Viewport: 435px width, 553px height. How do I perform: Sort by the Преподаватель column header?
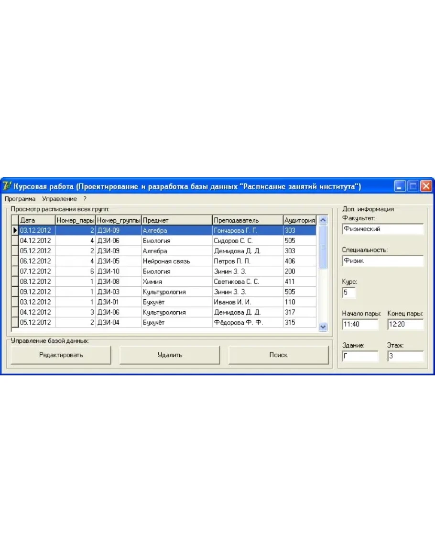click(x=247, y=220)
